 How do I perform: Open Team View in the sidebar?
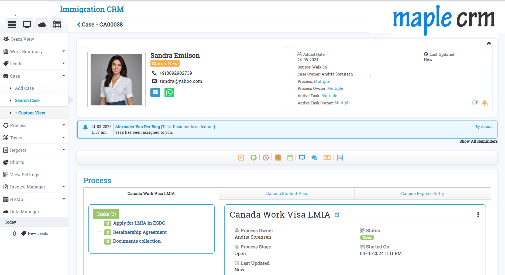click(34, 39)
